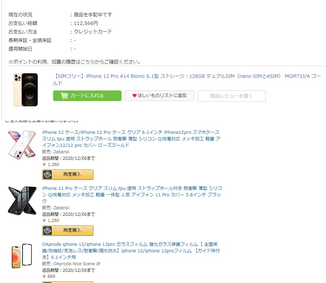The height and width of the screenshot is (283, 326).
Task: Click OAproda glass film thumbnail image
Action: click(22, 256)
